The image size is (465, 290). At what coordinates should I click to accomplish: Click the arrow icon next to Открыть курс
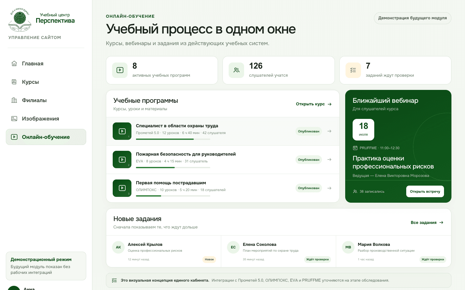click(330, 104)
